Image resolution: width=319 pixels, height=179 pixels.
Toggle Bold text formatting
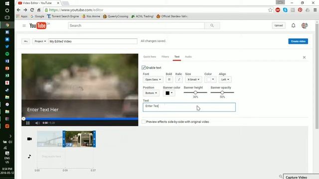pos(169,80)
